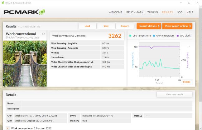Viewport: 202px width, 130px height.
Task: Switch to the Benchmark tab
Action: 135,12
